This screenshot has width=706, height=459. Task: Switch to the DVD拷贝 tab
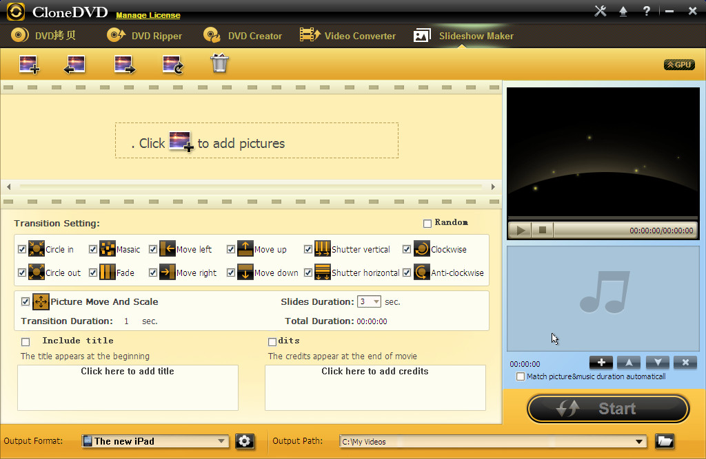click(x=43, y=36)
